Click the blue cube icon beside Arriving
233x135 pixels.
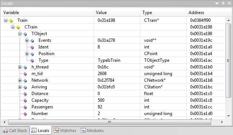point(25,87)
